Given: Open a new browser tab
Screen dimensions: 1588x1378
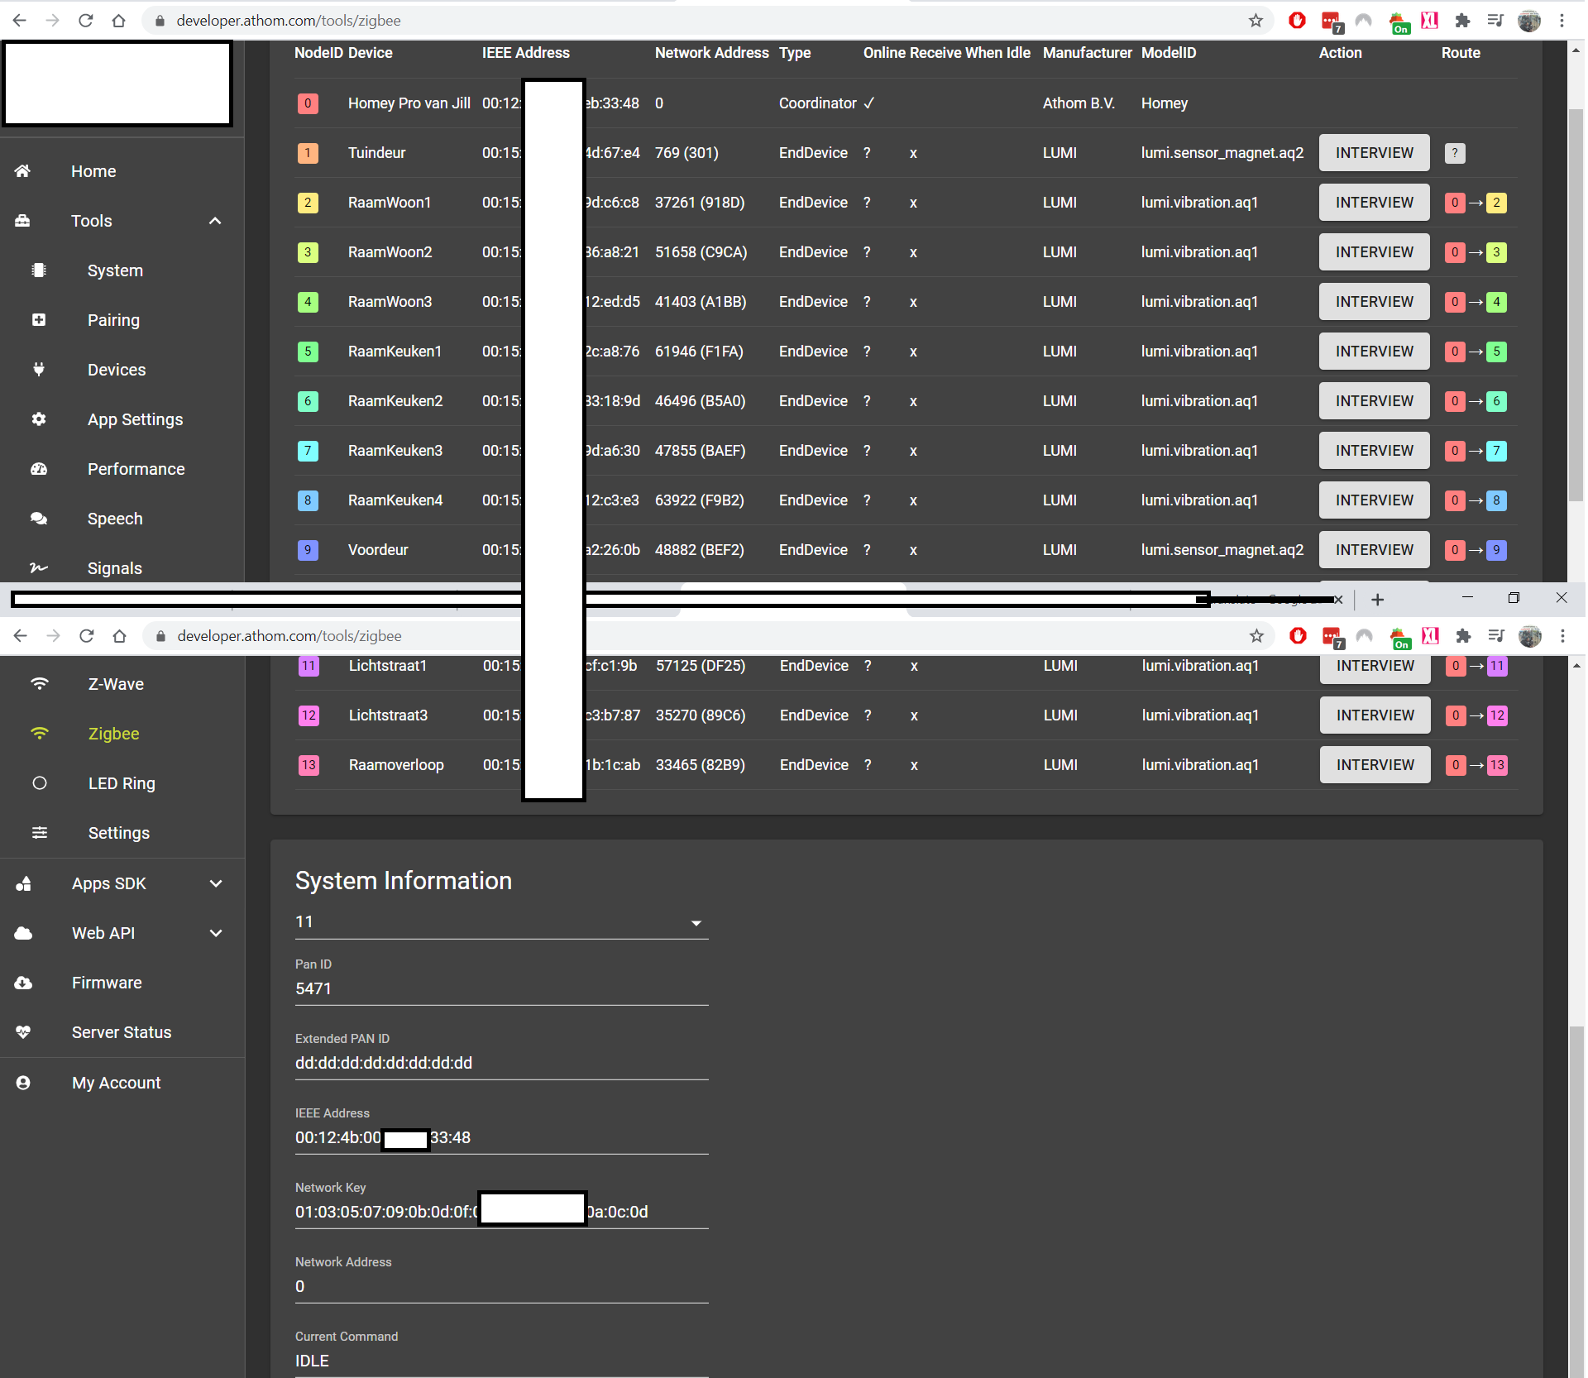Looking at the screenshot, I should click(x=1377, y=600).
